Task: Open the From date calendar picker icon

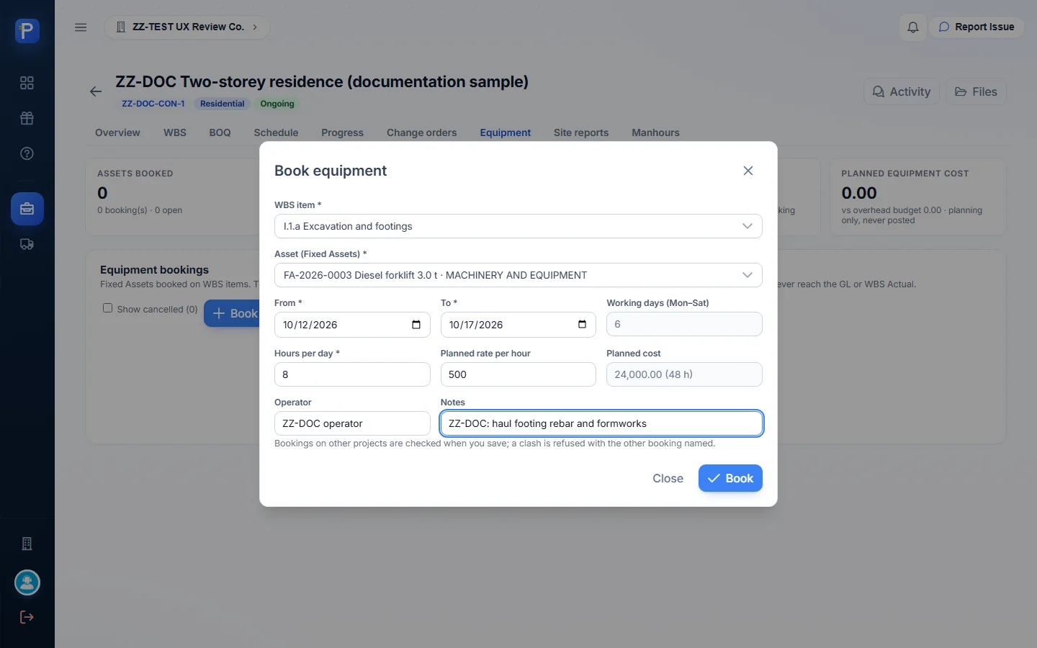Action: (x=416, y=325)
